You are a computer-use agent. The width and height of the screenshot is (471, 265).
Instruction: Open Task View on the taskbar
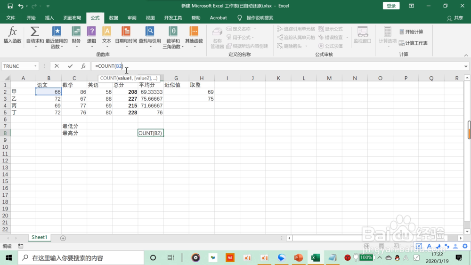171,258
